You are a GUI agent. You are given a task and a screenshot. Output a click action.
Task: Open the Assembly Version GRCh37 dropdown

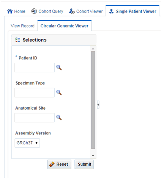click(x=27, y=143)
